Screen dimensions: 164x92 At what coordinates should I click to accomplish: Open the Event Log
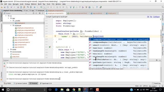pyautogui.click(x=156, y=83)
